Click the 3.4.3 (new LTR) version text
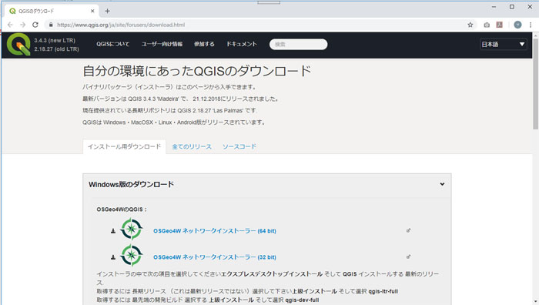Image resolution: width=539 pixels, height=305 pixels. click(55, 40)
